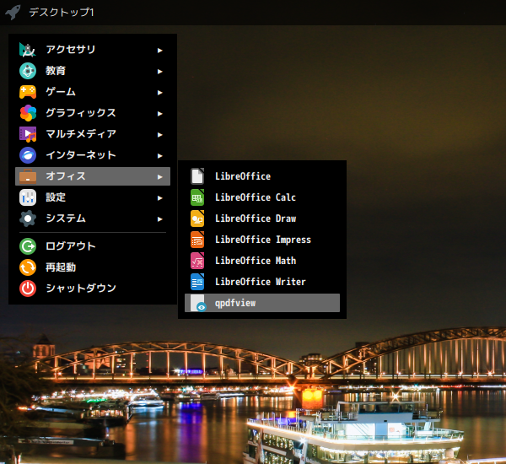Open the グラフィックス menu entry
Screen dimensions: 506x464
[93, 113]
